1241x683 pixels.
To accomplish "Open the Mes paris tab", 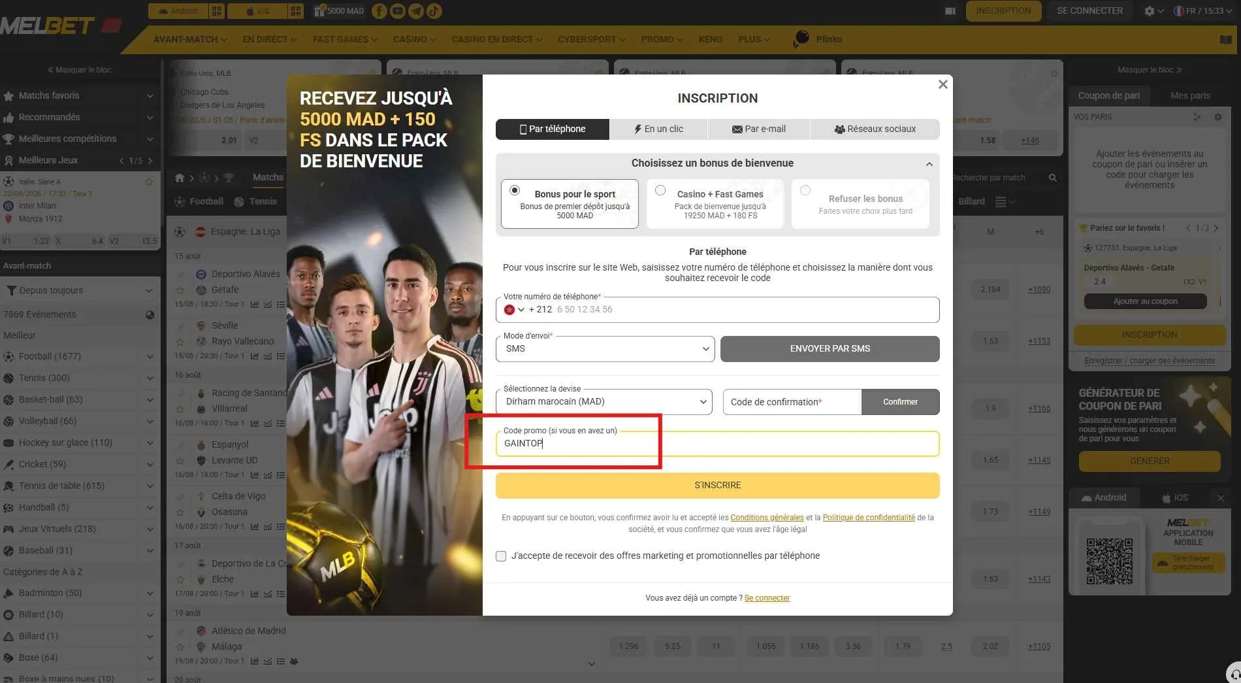I will pos(1190,95).
